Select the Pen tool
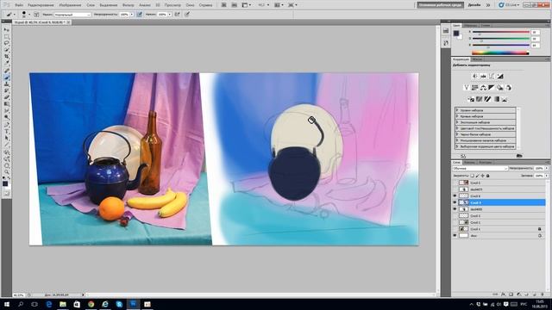The image size is (552, 310). click(6, 124)
